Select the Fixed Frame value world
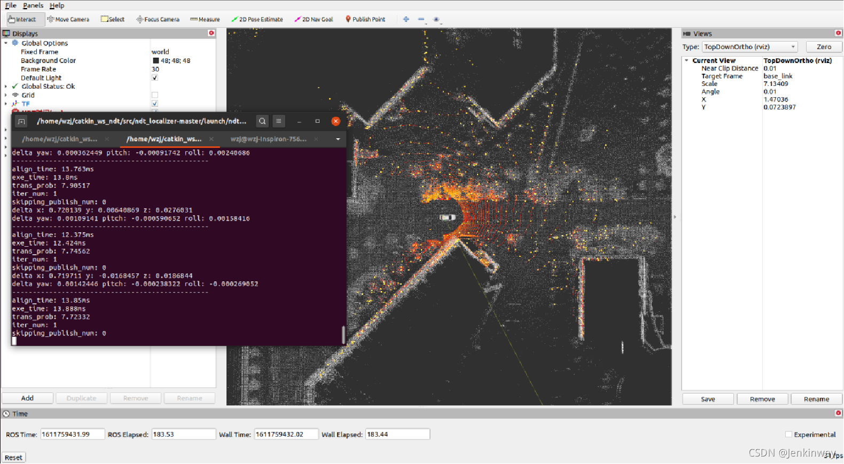Image resolution: width=844 pixels, height=464 pixels. click(160, 52)
